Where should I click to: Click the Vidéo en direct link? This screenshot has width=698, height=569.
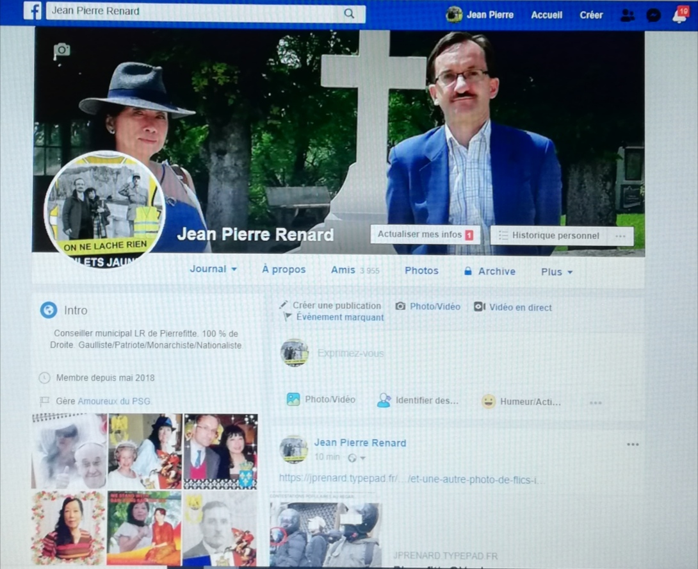(521, 308)
